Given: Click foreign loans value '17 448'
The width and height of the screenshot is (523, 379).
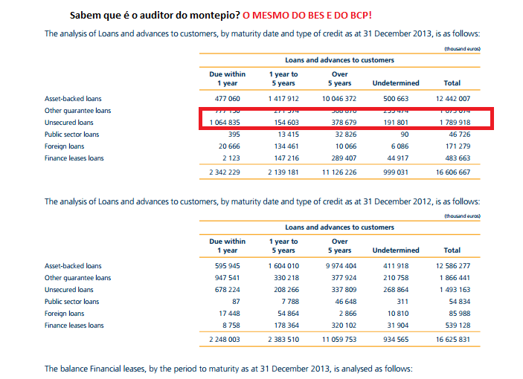Looking at the screenshot, I should pos(229,314).
